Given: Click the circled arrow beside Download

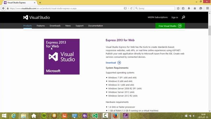Looking at the screenshot, I should click(119, 62).
